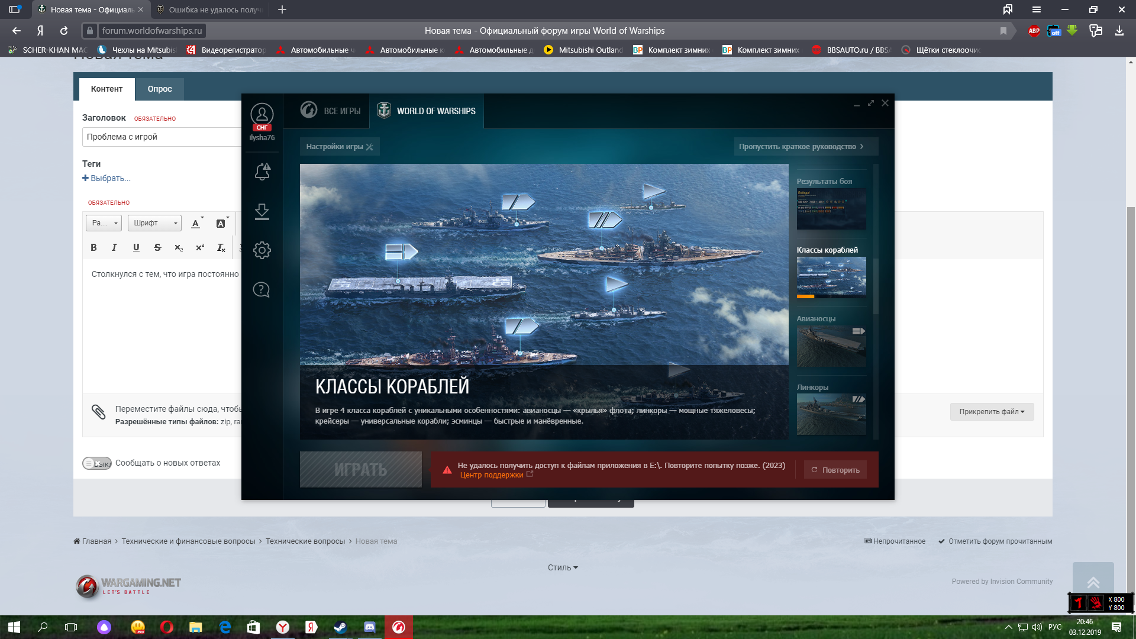
Task: Expand the Прикрепить файл dropdown button
Action: pyautogui.click(x=992, y=412)
